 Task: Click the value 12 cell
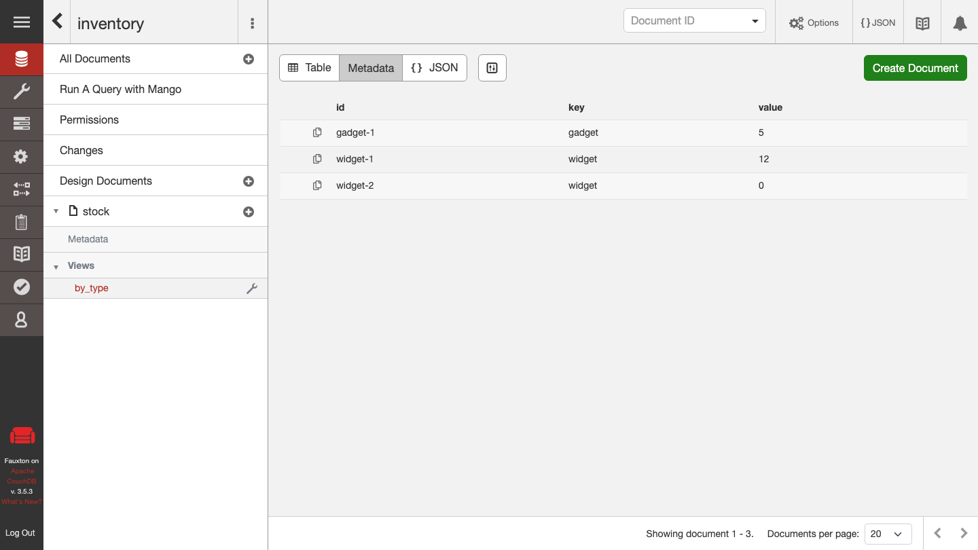763,159
